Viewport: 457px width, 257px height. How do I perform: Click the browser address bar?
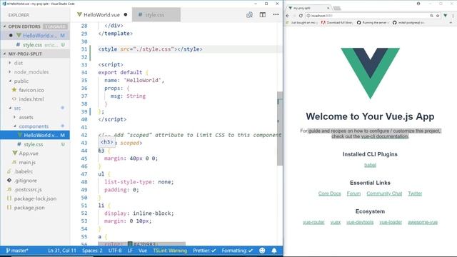367,16
